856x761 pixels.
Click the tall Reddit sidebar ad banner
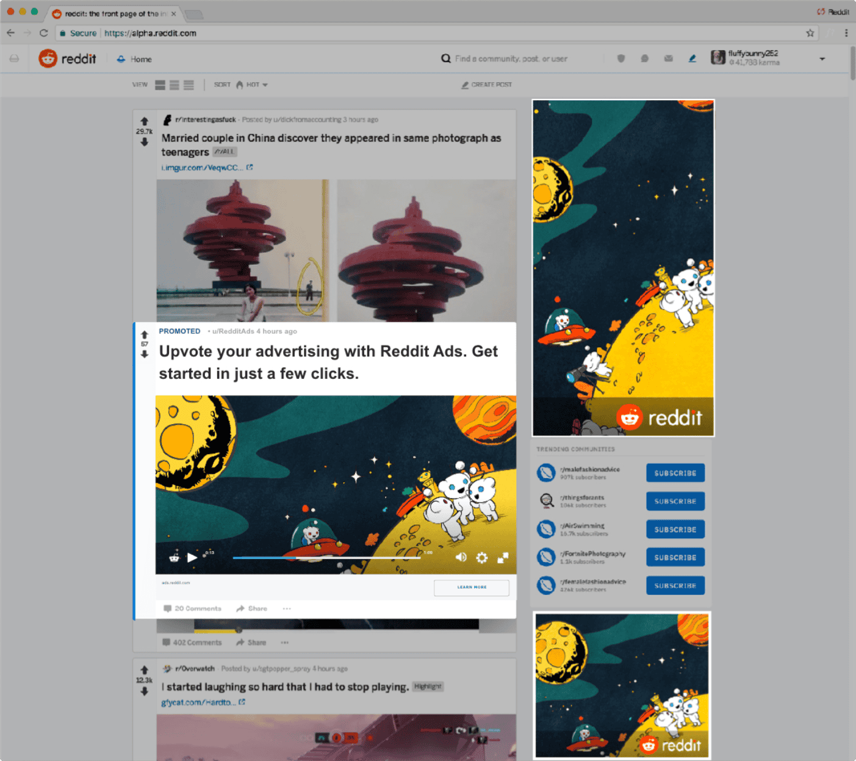[623, 268]
